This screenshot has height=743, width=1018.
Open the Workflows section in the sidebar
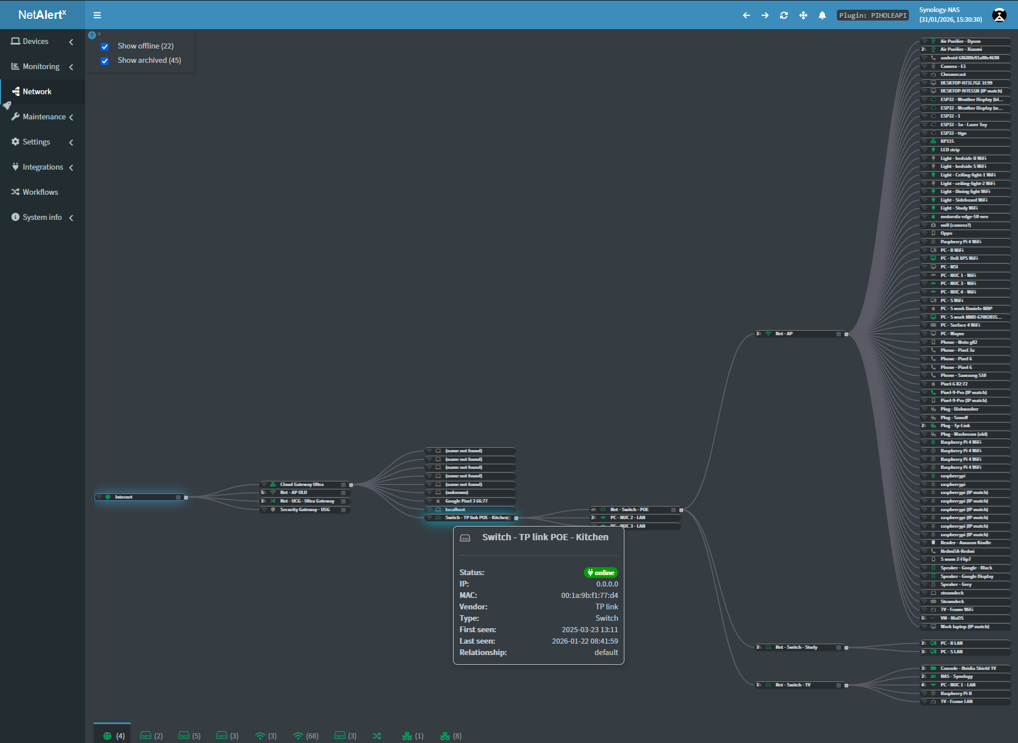pos(40,192)
